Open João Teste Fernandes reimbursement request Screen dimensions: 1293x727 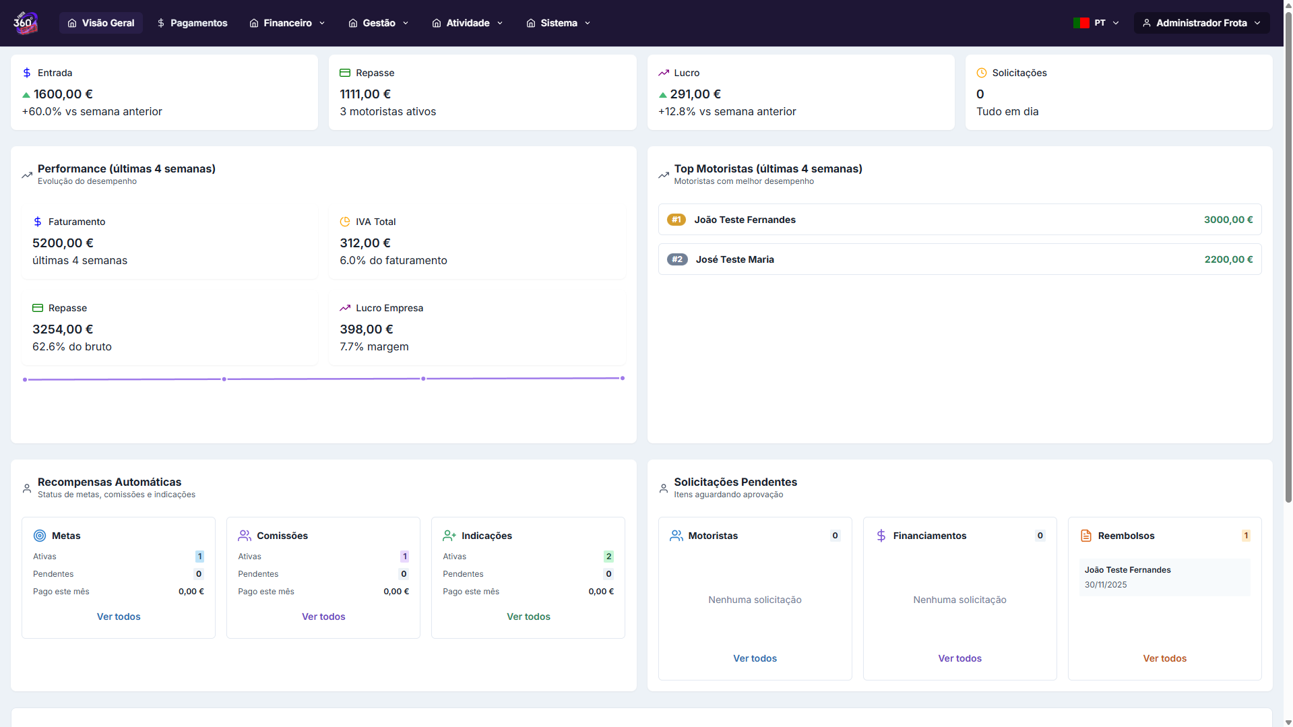click(x=1164, y=577)
